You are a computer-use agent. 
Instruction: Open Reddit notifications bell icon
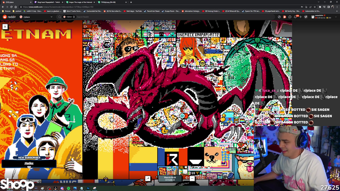click(295, 17)
